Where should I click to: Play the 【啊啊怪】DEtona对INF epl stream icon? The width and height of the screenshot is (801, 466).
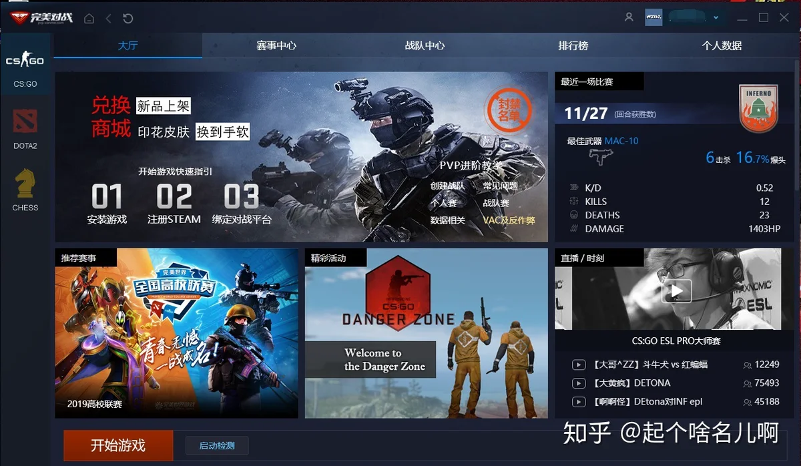[x=578, y=402]
